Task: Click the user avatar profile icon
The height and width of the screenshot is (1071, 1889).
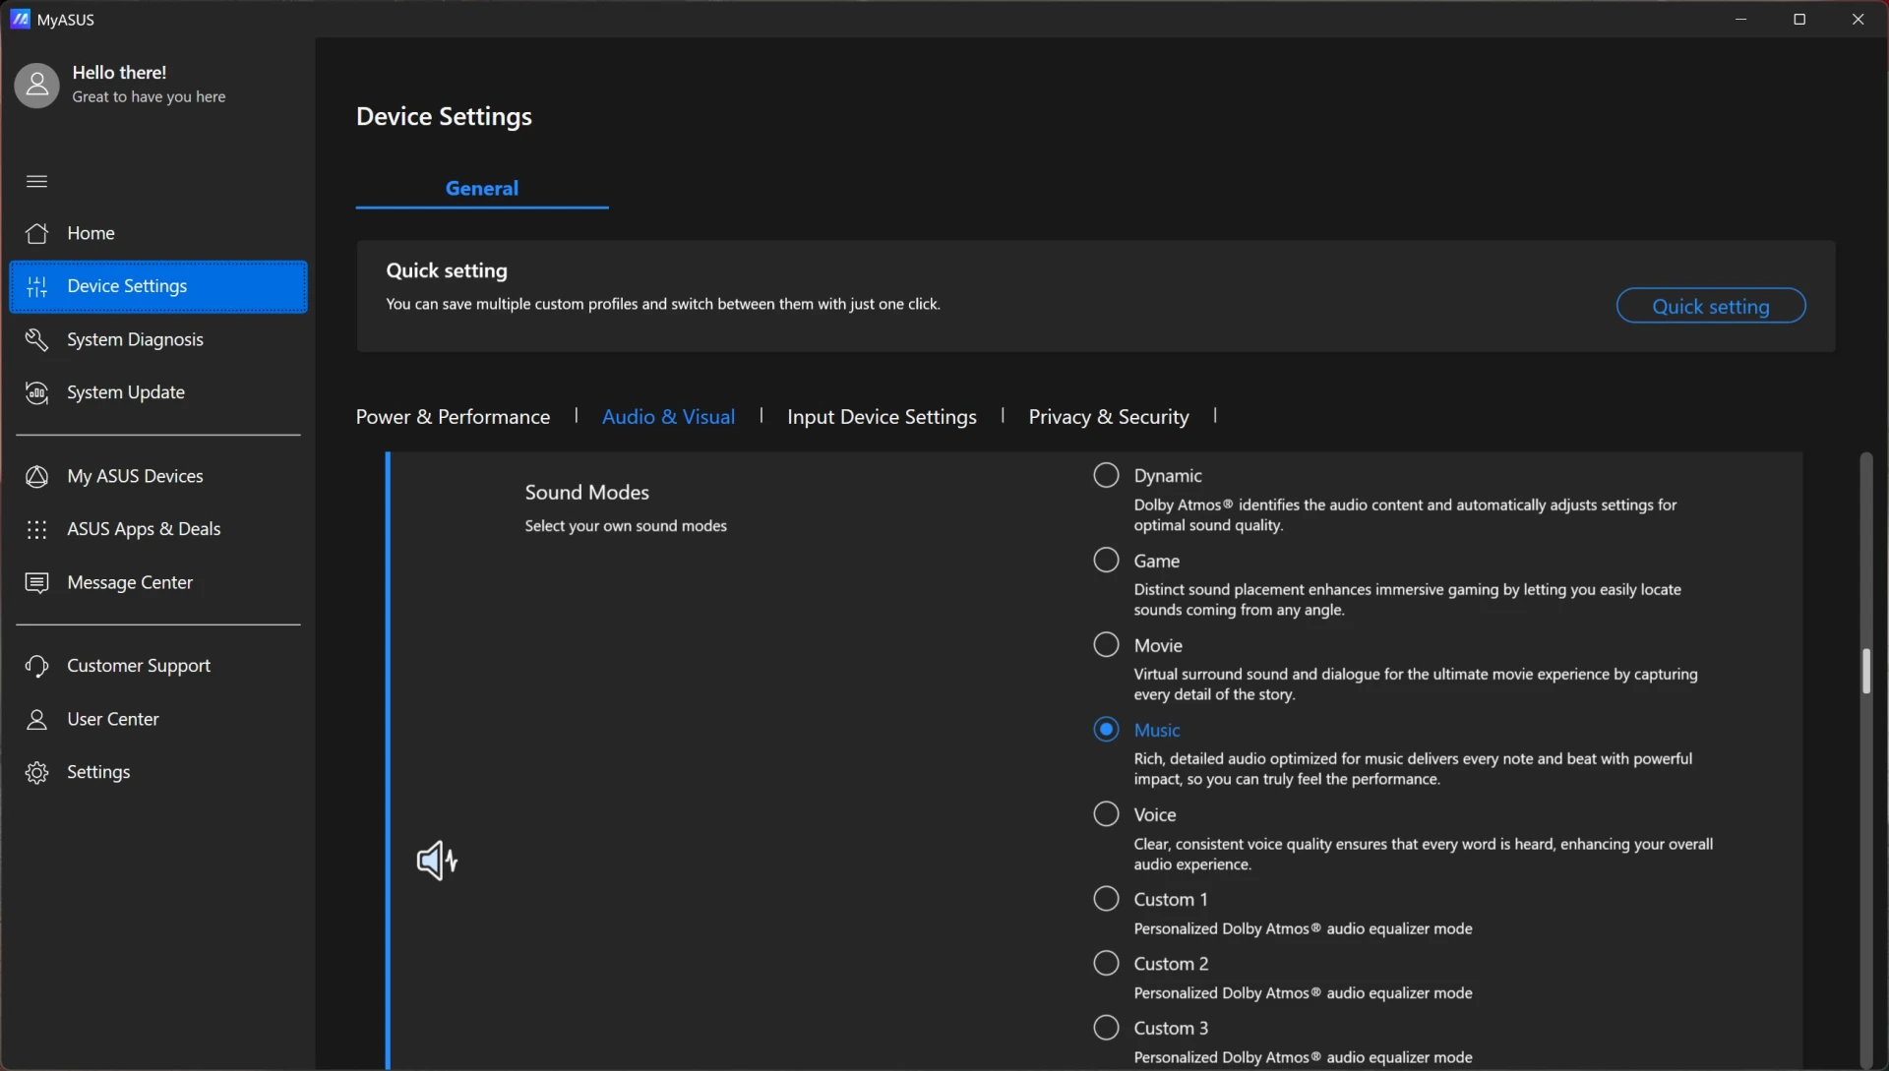Action: 36,86
